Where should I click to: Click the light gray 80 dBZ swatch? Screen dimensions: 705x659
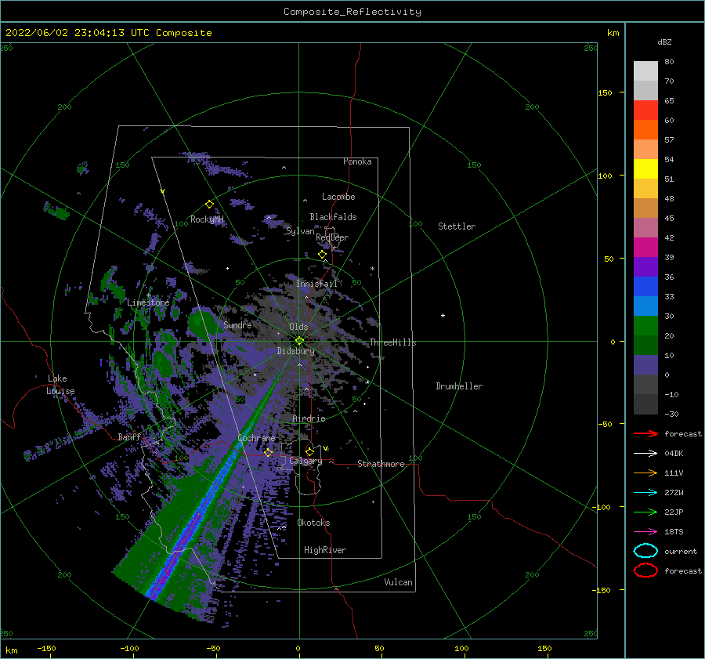(645, 71)
